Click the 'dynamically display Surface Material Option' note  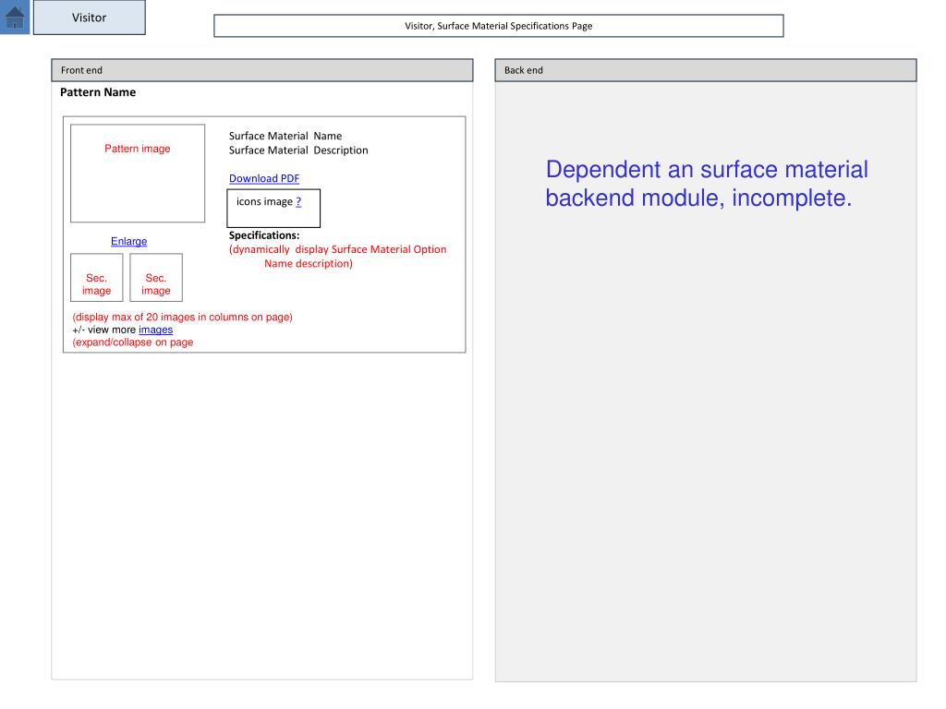(x=337, y=257)
